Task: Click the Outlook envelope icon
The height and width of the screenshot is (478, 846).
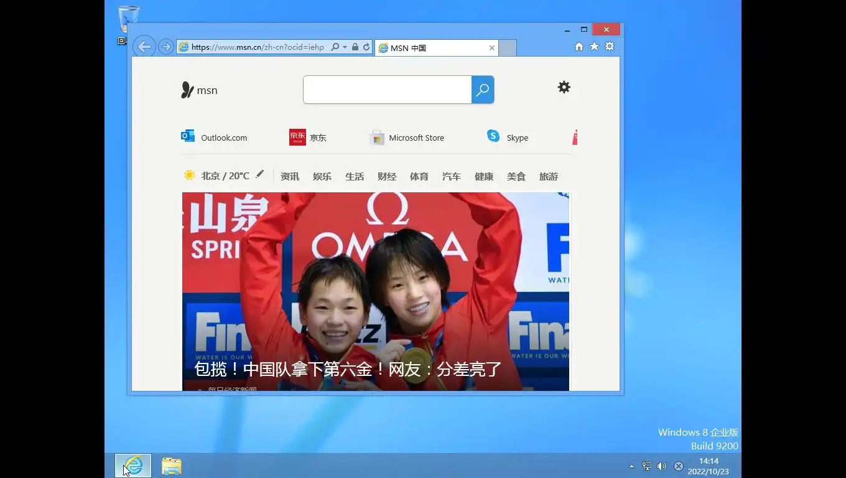Action: click(x=188, y=136)
